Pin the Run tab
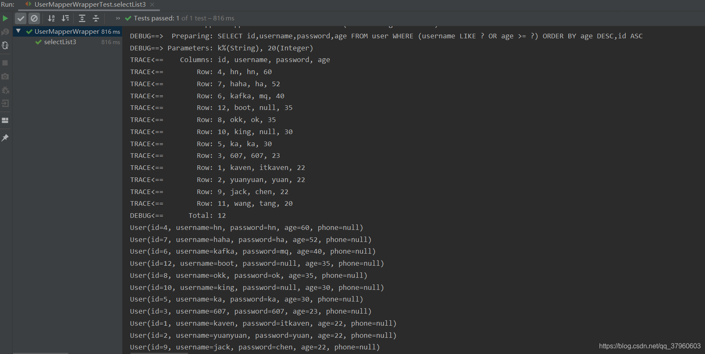This screenshot has width=705, height=354. (5, 138)
